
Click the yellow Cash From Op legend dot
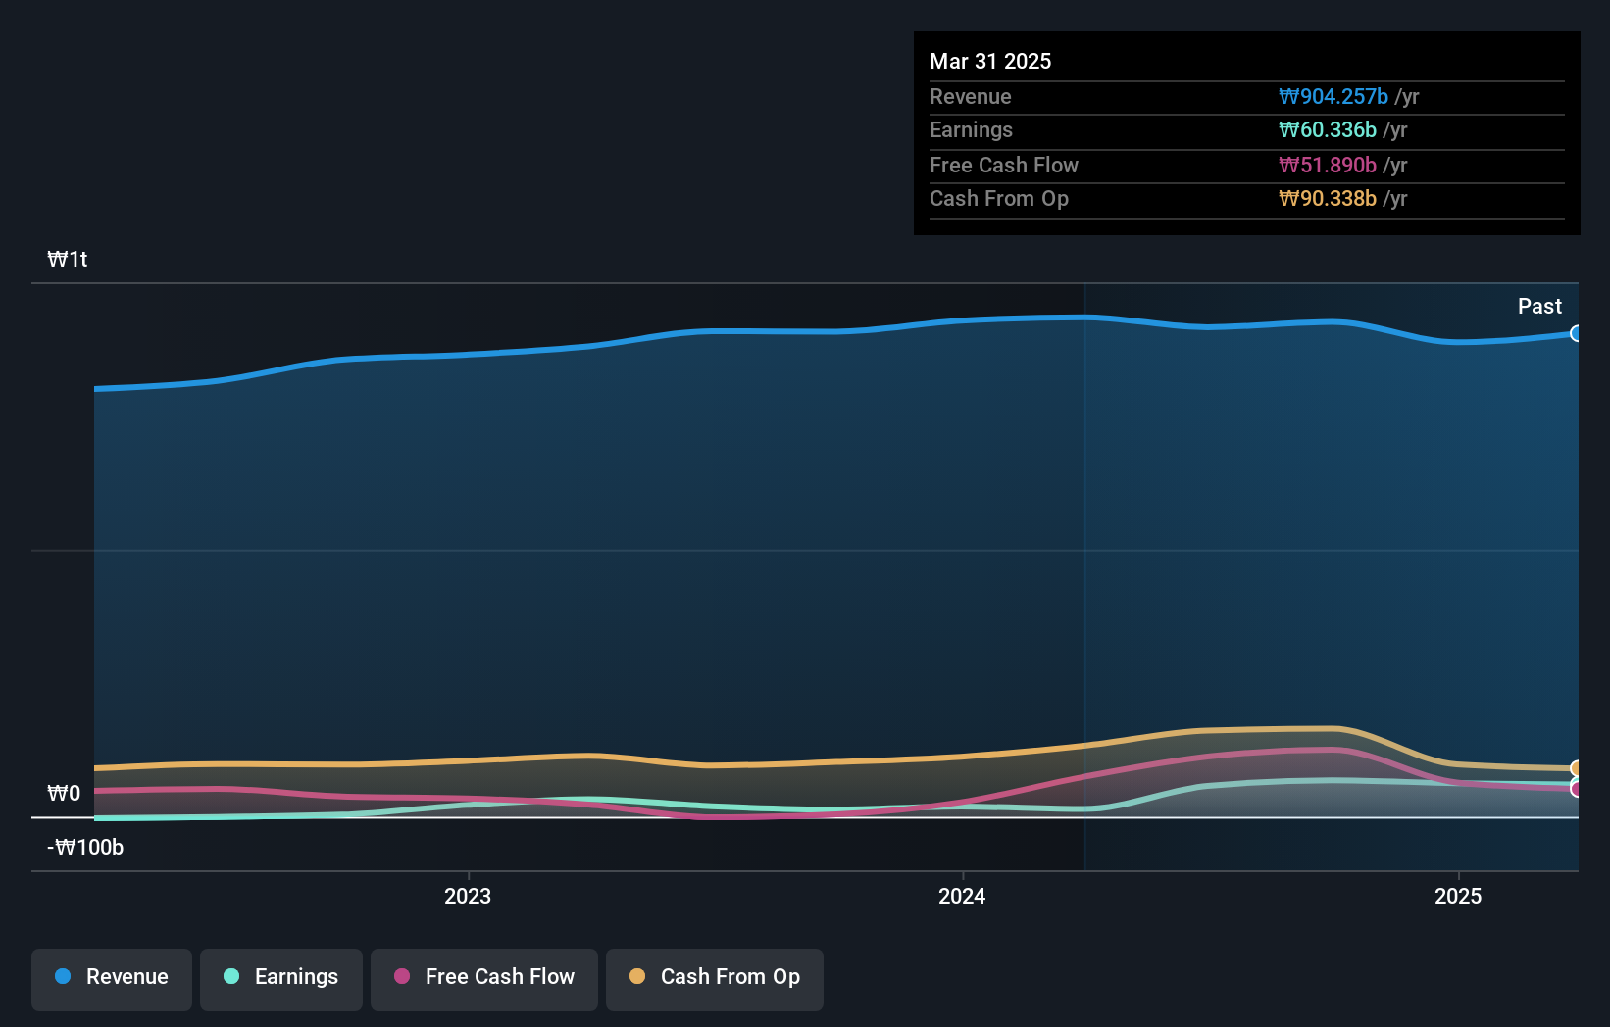638,977
